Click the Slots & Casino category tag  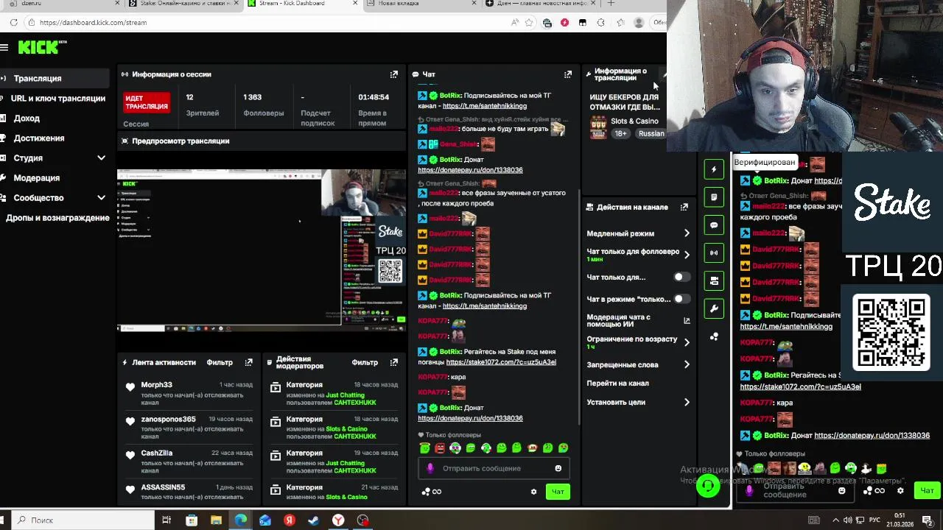tap(634, 121)
